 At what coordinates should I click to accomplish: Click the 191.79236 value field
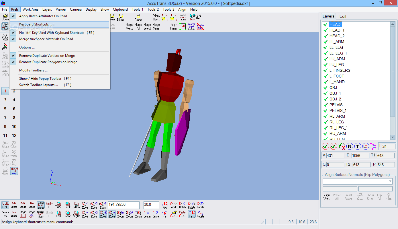pyautogui.click(x=123, y=205)
